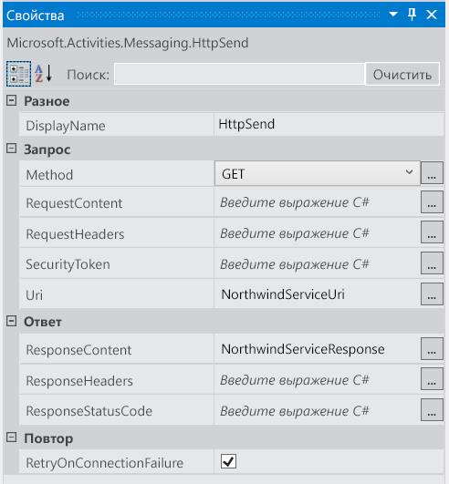Click the Поиск search field
The width and height of the screenshot is (449, 484).
239,74
